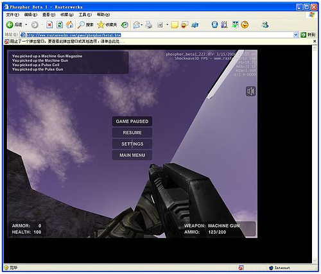Viewport: 321px width, 274px height.
Task: Refresh the page with green arrows icon
Action: point(60,25)
